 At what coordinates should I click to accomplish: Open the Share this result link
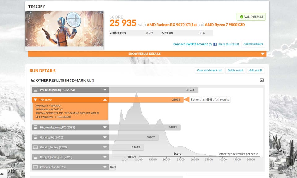coord(228,44)
